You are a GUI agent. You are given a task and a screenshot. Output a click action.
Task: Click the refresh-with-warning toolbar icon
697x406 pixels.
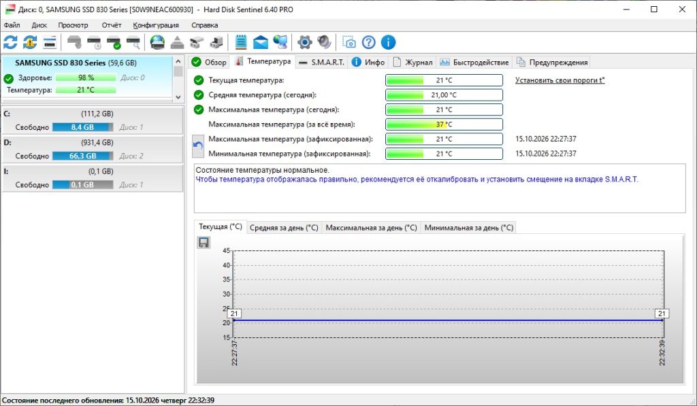(x=30, y=42)
